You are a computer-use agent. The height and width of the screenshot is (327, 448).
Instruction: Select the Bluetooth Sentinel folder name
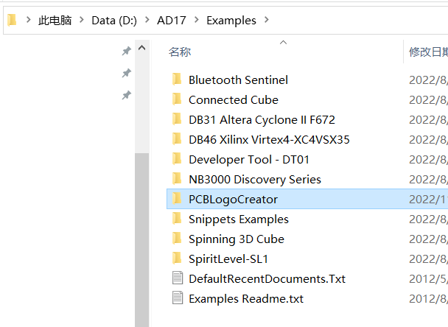238,80
